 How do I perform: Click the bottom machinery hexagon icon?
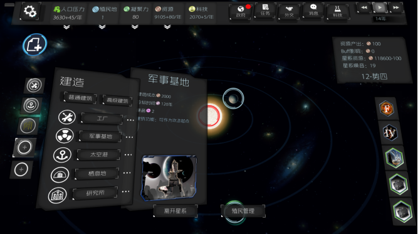(402, 211)
